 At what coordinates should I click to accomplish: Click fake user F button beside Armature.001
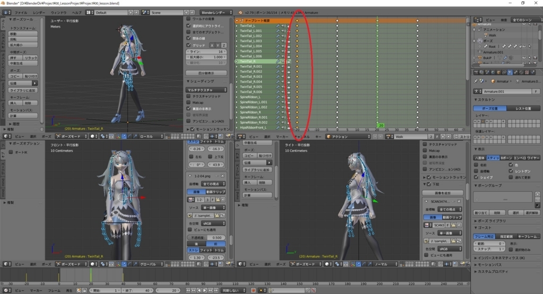[536, 91]
